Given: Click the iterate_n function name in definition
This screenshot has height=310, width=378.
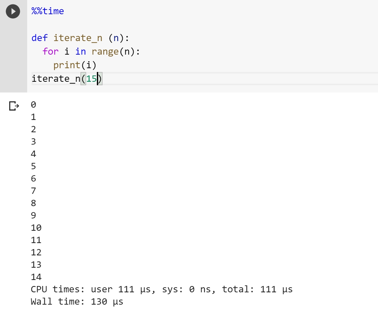Looking at the screenshot, I should point(78,38).
